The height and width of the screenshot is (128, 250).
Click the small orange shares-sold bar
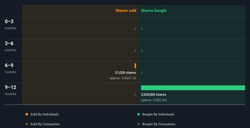click(135, 66)
